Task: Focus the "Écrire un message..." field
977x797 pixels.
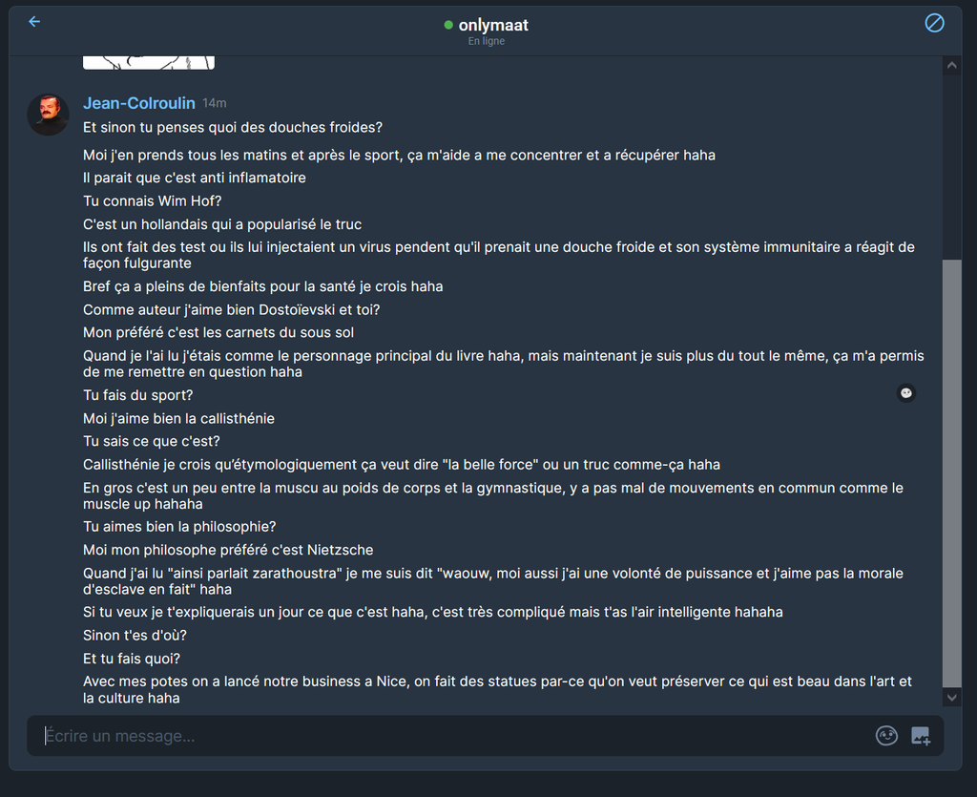Action: click(x=455, y=736)
